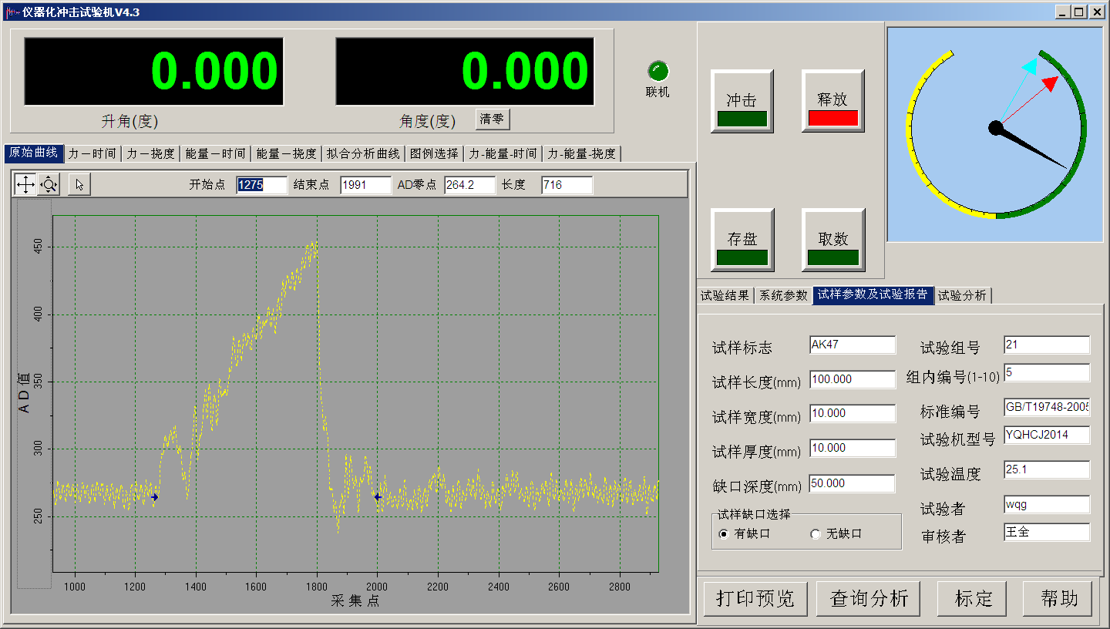Select the 无缺口 radio option
Viewport: 1110px width, 629px height.
pyautogui.click(x=816, y=534)
